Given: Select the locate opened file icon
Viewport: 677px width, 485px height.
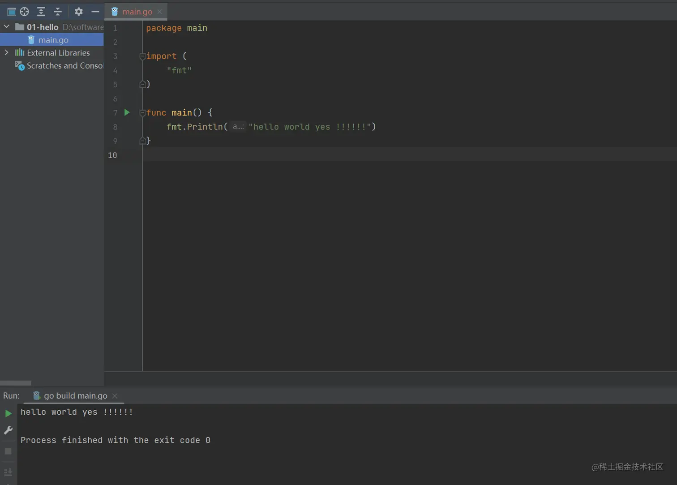Looking at the screenshot, I should (x=25, y=12).
